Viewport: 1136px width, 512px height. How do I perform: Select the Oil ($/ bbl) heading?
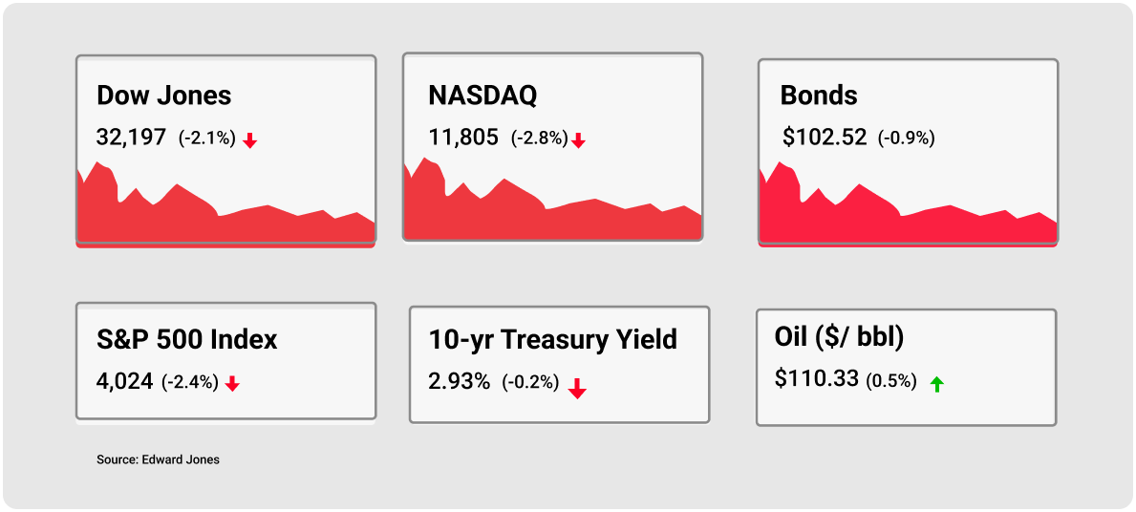coord(839,338)
